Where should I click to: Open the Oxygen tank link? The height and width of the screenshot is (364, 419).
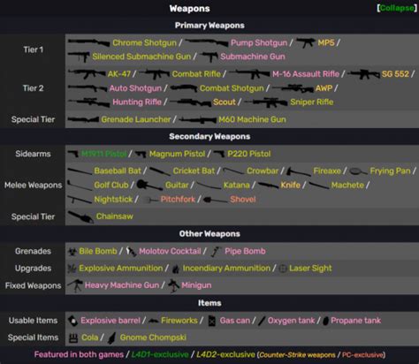tap(291, 321)
